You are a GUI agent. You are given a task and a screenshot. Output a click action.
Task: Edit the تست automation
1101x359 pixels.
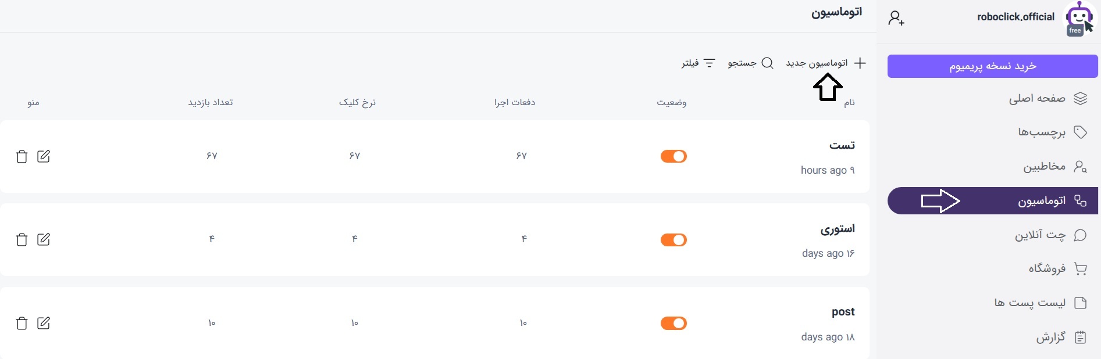(x=44, y=156)
